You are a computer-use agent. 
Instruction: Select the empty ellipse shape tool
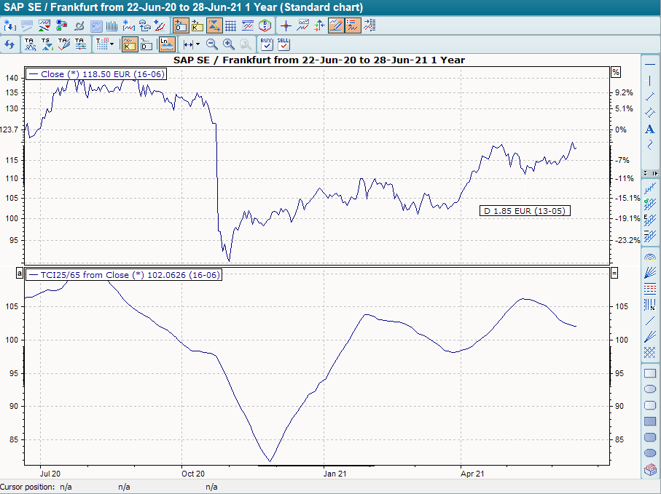pyautogui.click(x=650, y=389)
